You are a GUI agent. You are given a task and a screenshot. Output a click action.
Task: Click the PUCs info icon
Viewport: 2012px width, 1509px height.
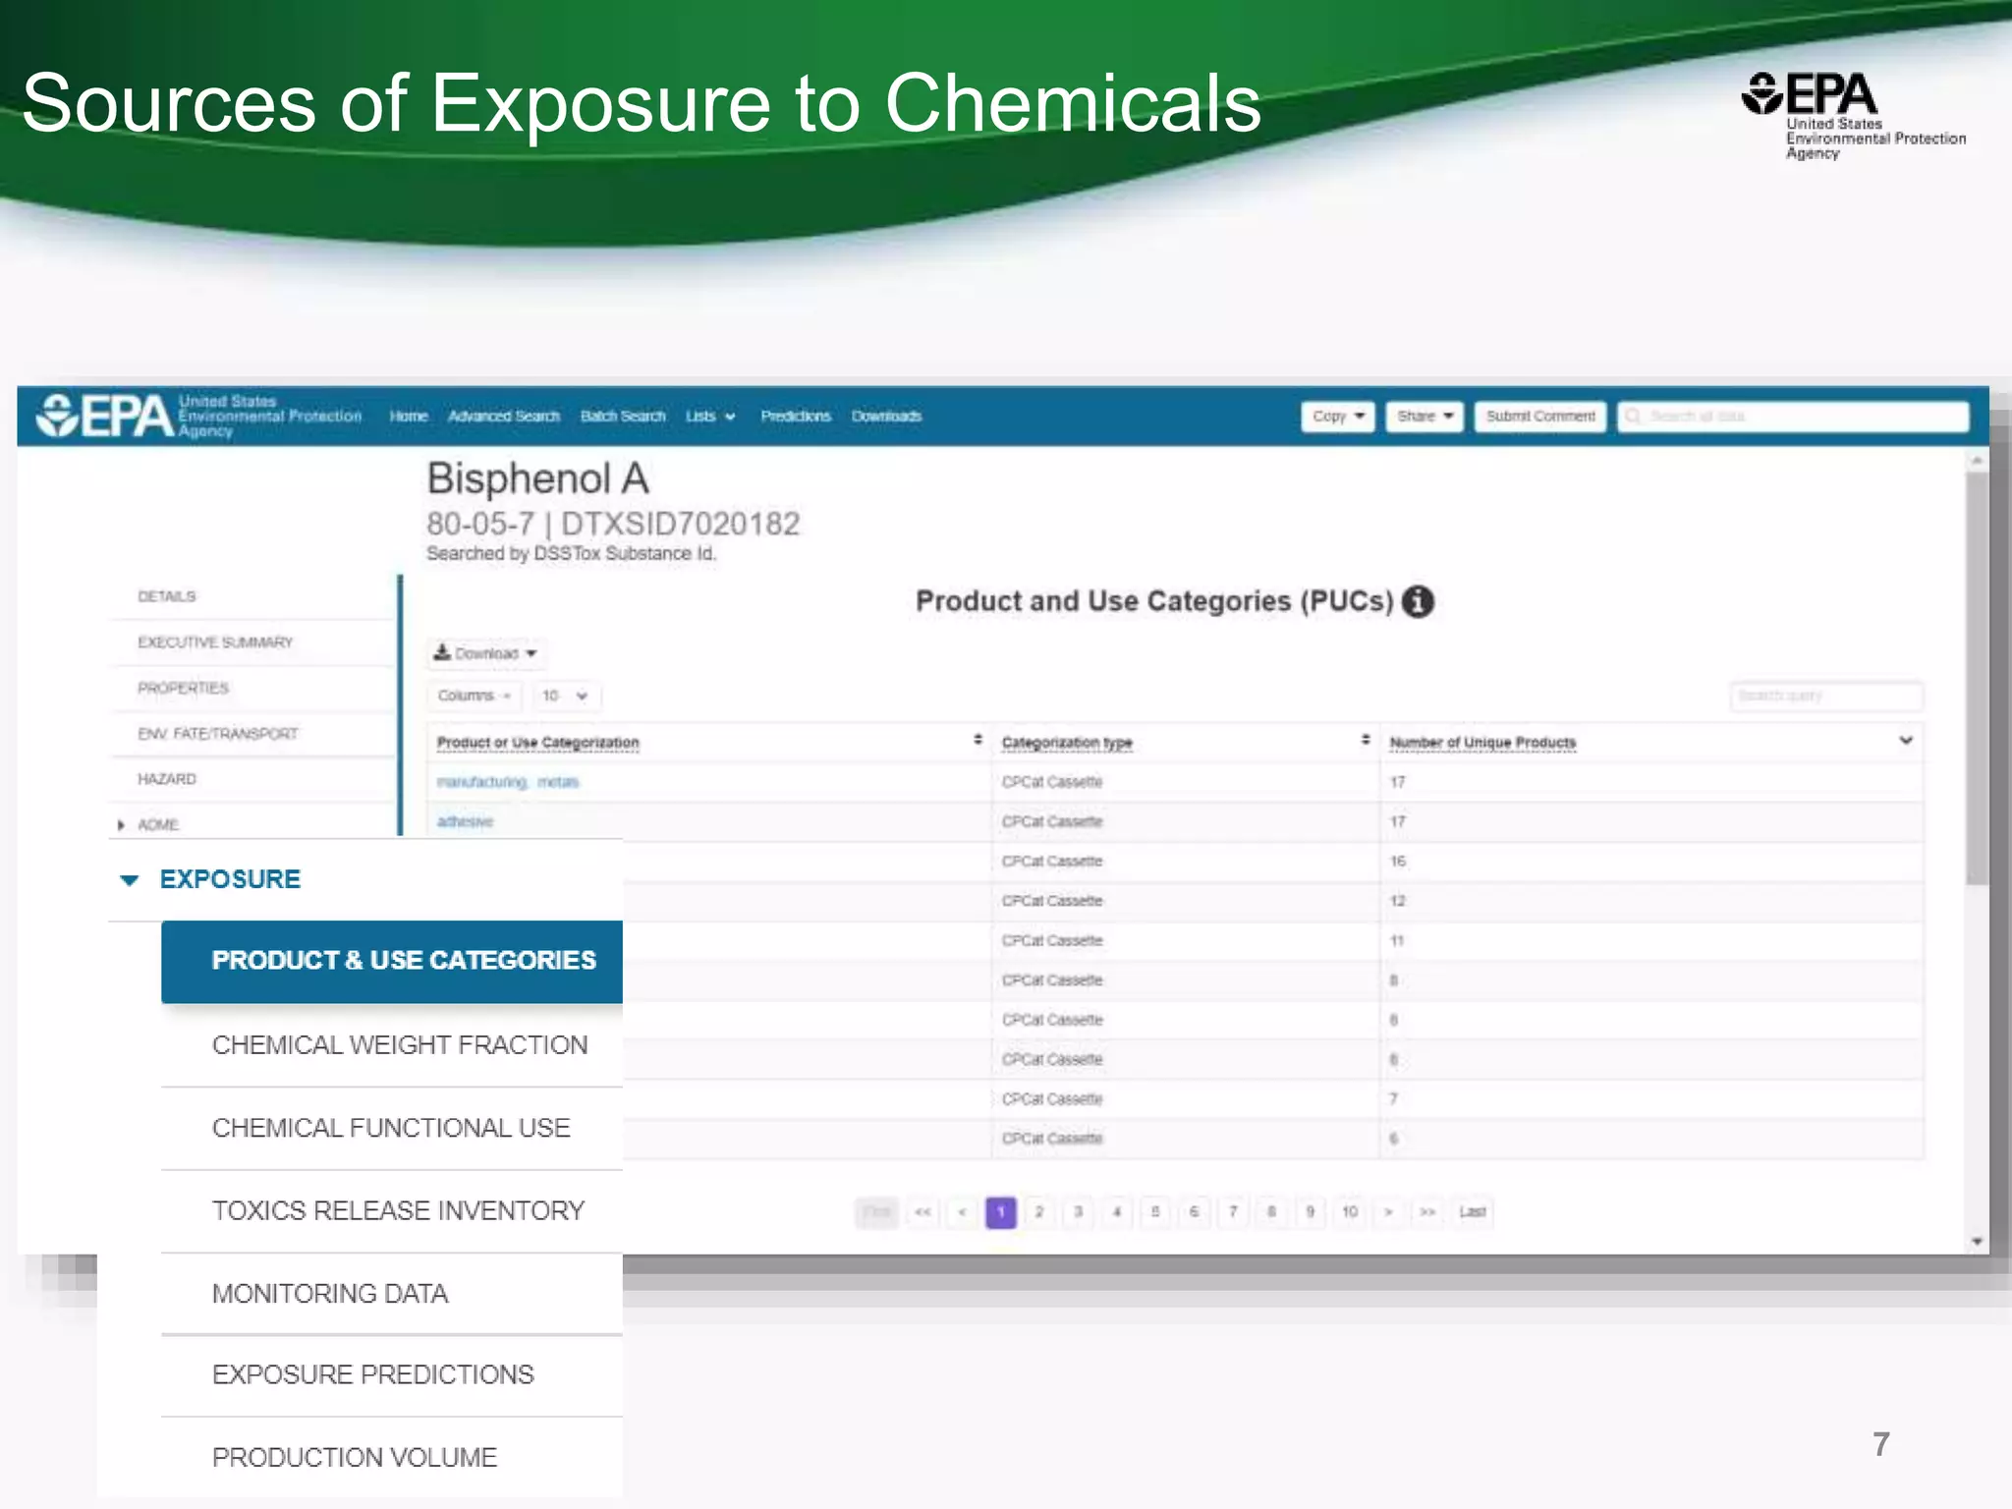[x=1417, y=601]
